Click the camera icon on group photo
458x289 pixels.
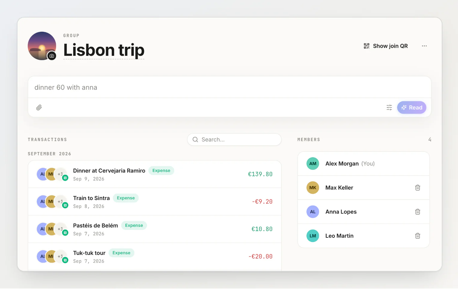pyautogui.click(x=52, y=56)
